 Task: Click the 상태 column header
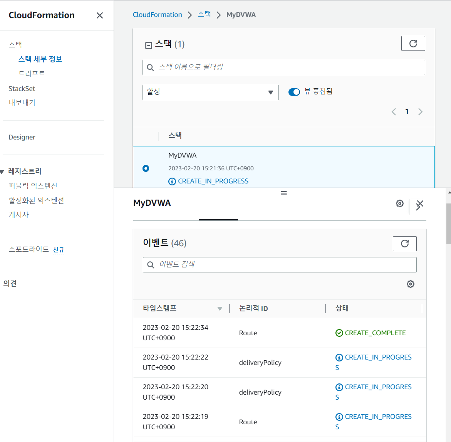342,308
